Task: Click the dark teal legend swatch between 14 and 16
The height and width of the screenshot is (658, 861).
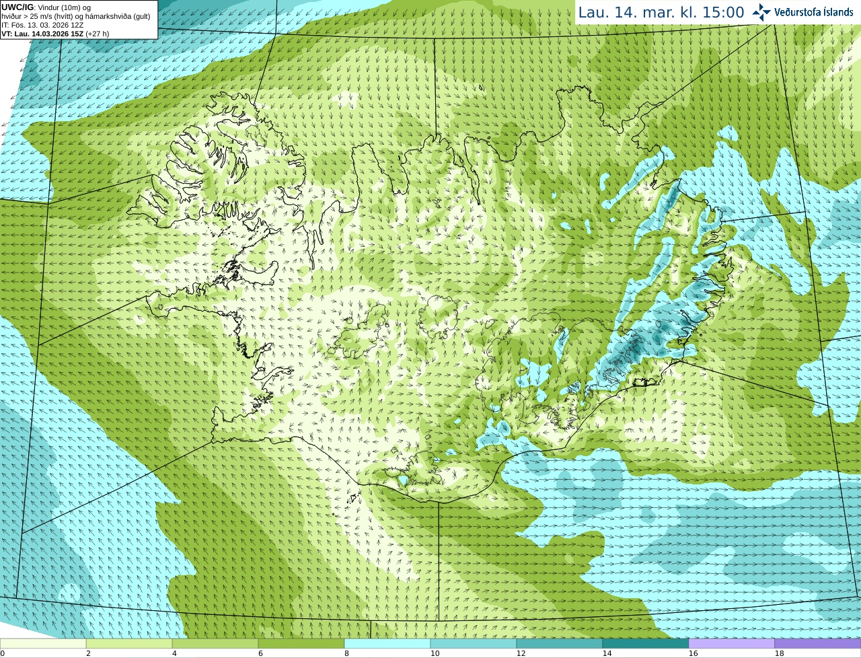Action: coord(646,643)
